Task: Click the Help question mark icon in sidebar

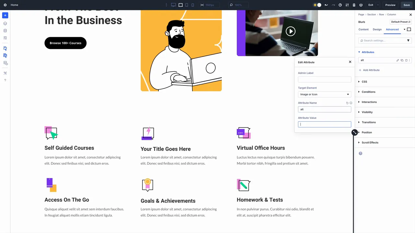Action: pyautogui.click(x=5, y=80)
